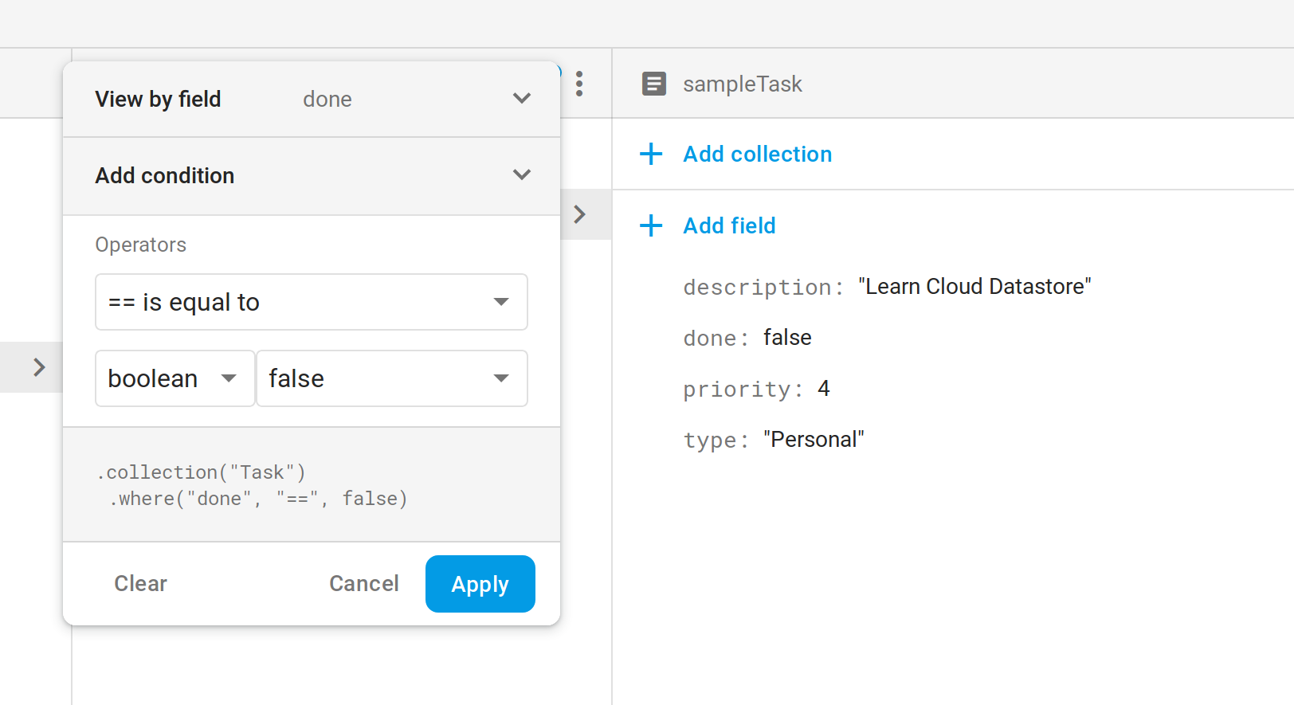Screen dimensions: 1294x705
Task: Click the priority field key
Action: tap(743, 389)
